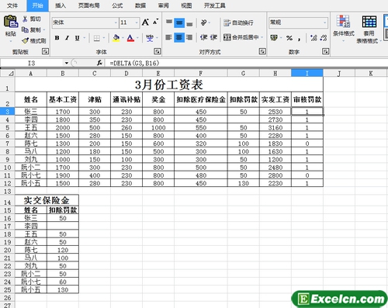This screenshot has height=308, width=388.
Task: Open underline style dropdown arrow
Action: click(x=85, y=38)
